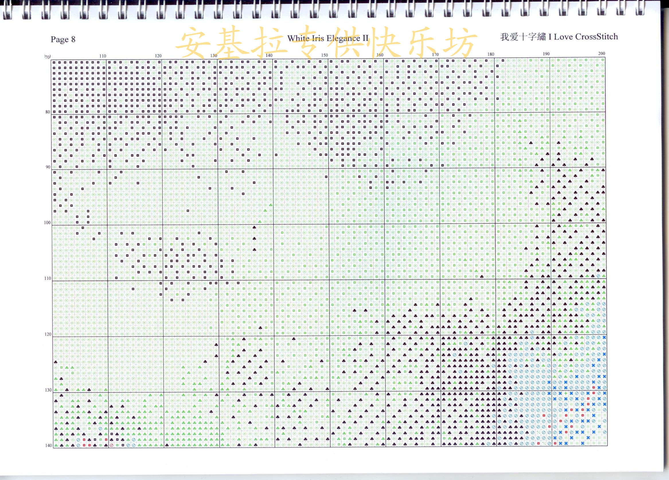Click the "Page 8" label
669x480 pixels.
point(63,40)
